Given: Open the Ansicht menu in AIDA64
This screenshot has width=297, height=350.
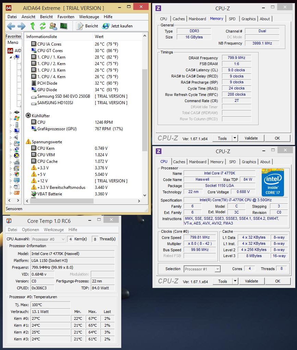Looking at the screenshot, I should coord(28,17).
